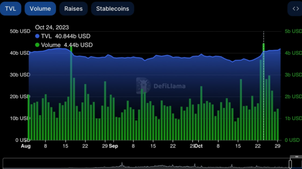Enable the Raises chart option

click(x=73, y=8)
